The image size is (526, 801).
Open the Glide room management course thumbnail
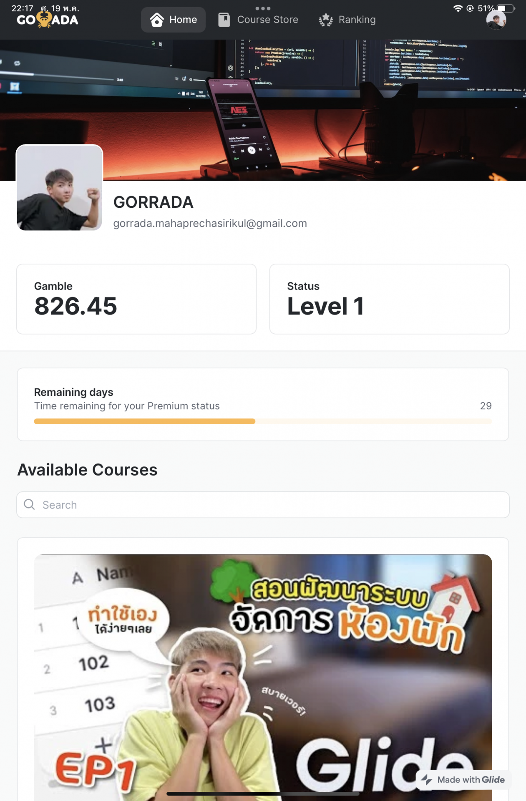click(263, 678)
